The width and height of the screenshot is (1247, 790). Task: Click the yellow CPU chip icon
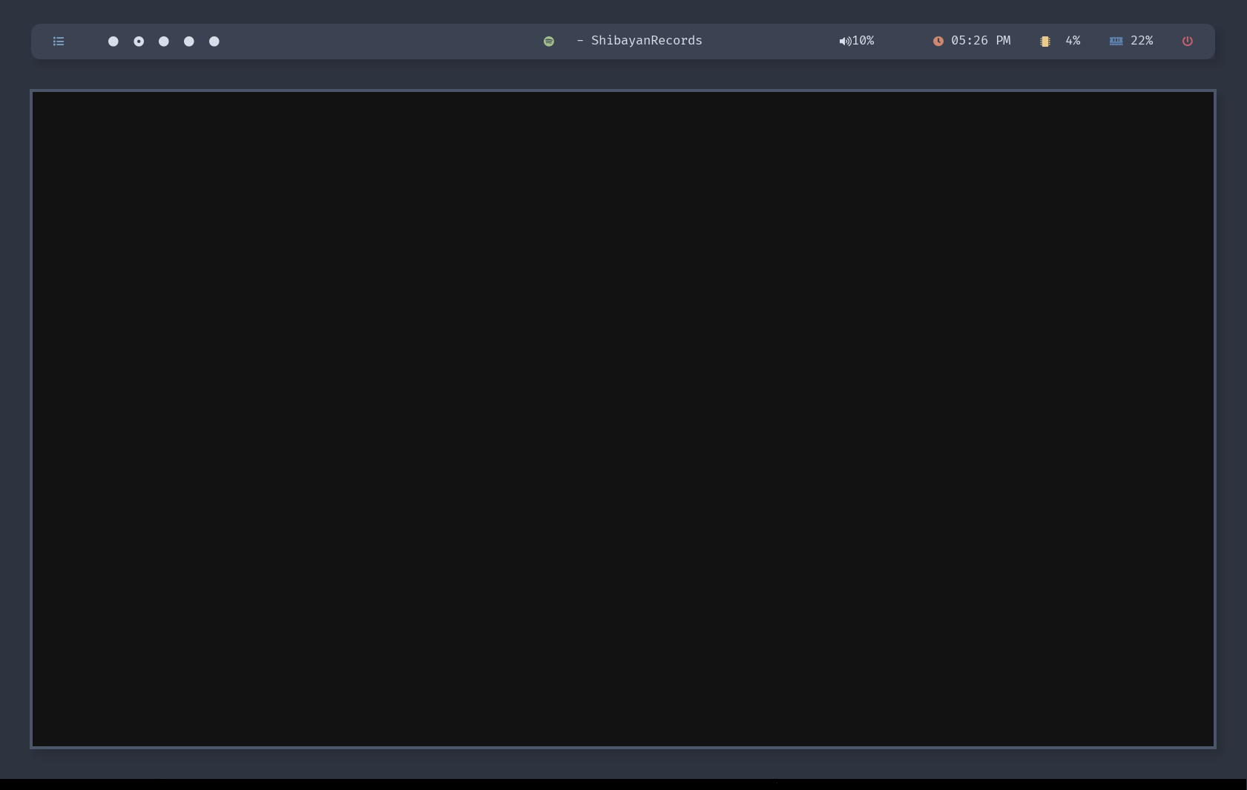(1045, 42)
